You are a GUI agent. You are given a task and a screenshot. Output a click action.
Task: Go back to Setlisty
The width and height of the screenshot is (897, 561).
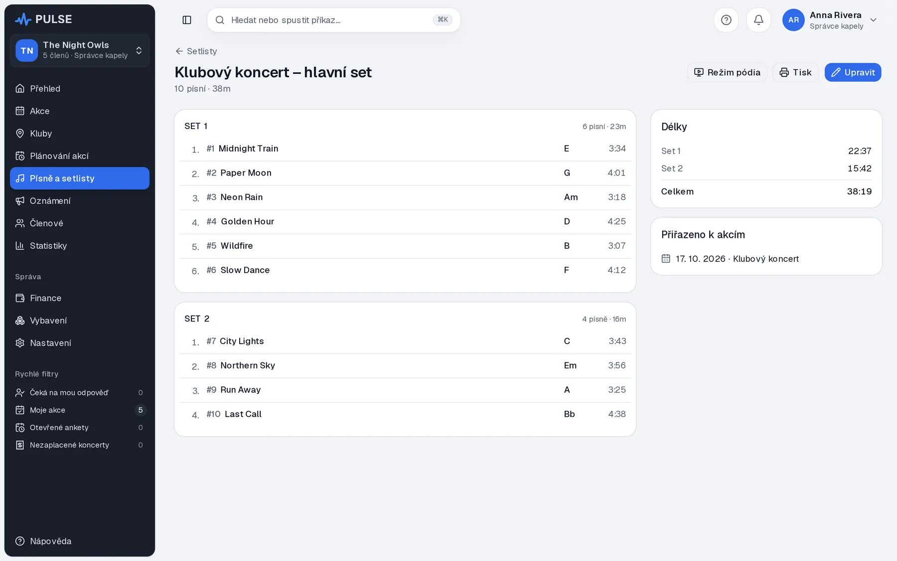pos(196,51)
